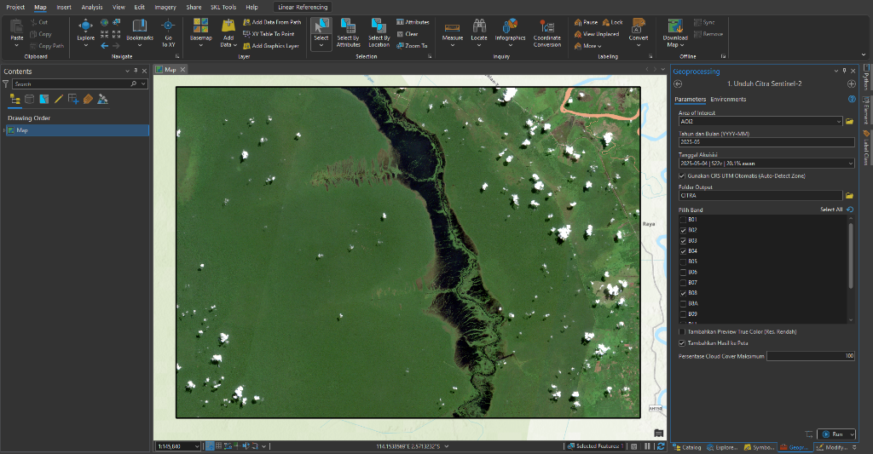The height and width of the screenshot is (454, 873).
Task: Uncheck the B08 band checkbox
Action: point(683,293)
